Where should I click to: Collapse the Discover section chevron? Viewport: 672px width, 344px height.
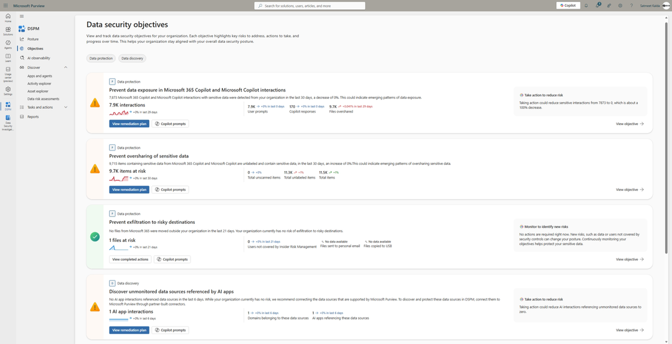point(65,67)
